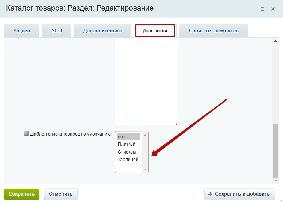283x202 pixels.
Task: Select the Доп. поля tab
Action: 155,31
